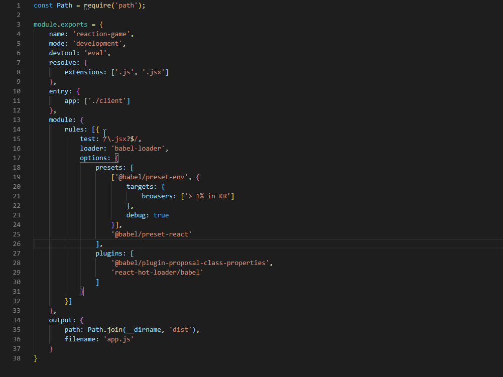Screen dimensions: 503x377
Task: Select 'module.exports' text on line 3
Action: (x=60, y=25)
